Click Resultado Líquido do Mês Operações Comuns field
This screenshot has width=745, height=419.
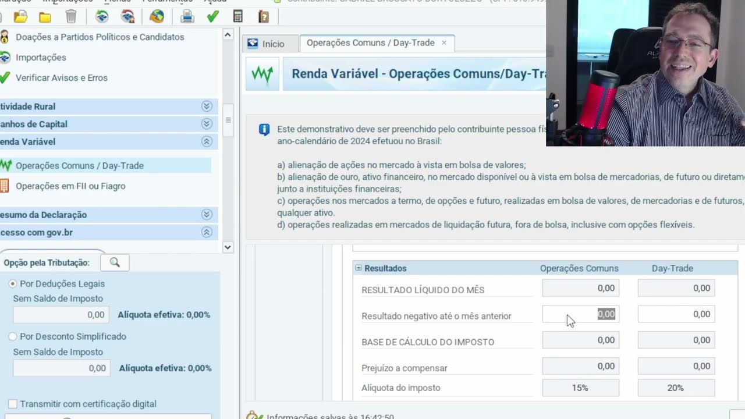click(580, 288)
